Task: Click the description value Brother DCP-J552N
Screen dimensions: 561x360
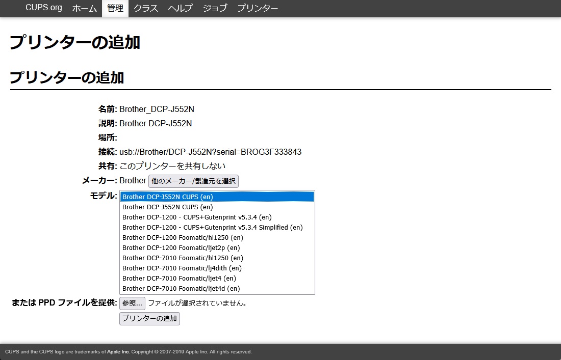Action: pyautogui.click(x=156, y=124)
